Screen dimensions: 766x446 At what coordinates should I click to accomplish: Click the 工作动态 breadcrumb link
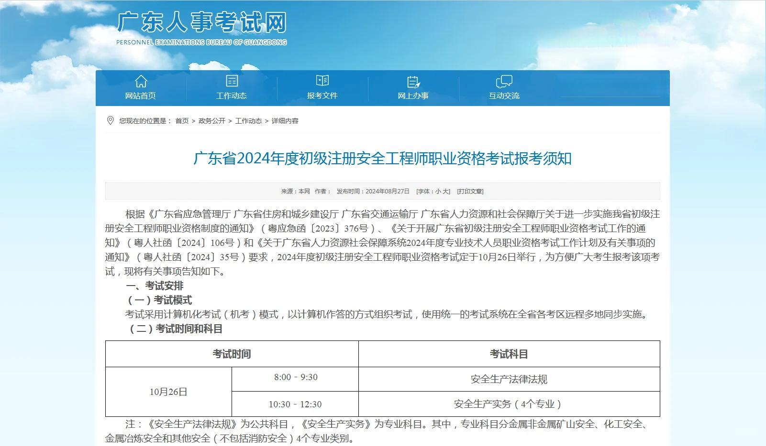(x=248, y=121)
